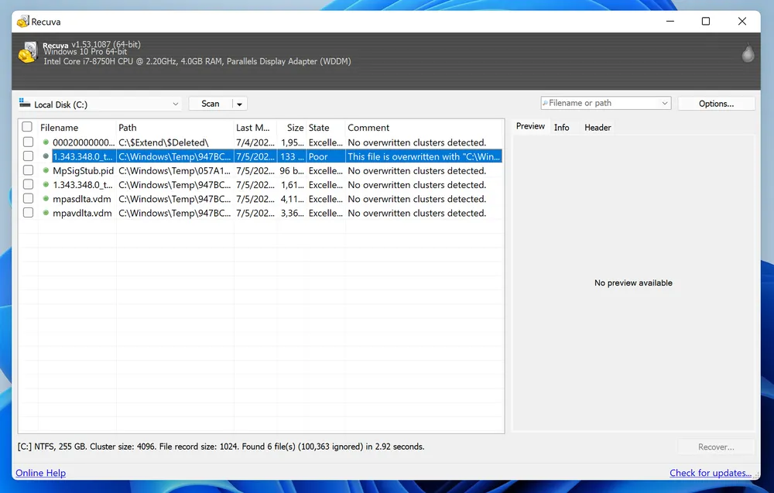Follow the Online Help link

coord(40,473)
